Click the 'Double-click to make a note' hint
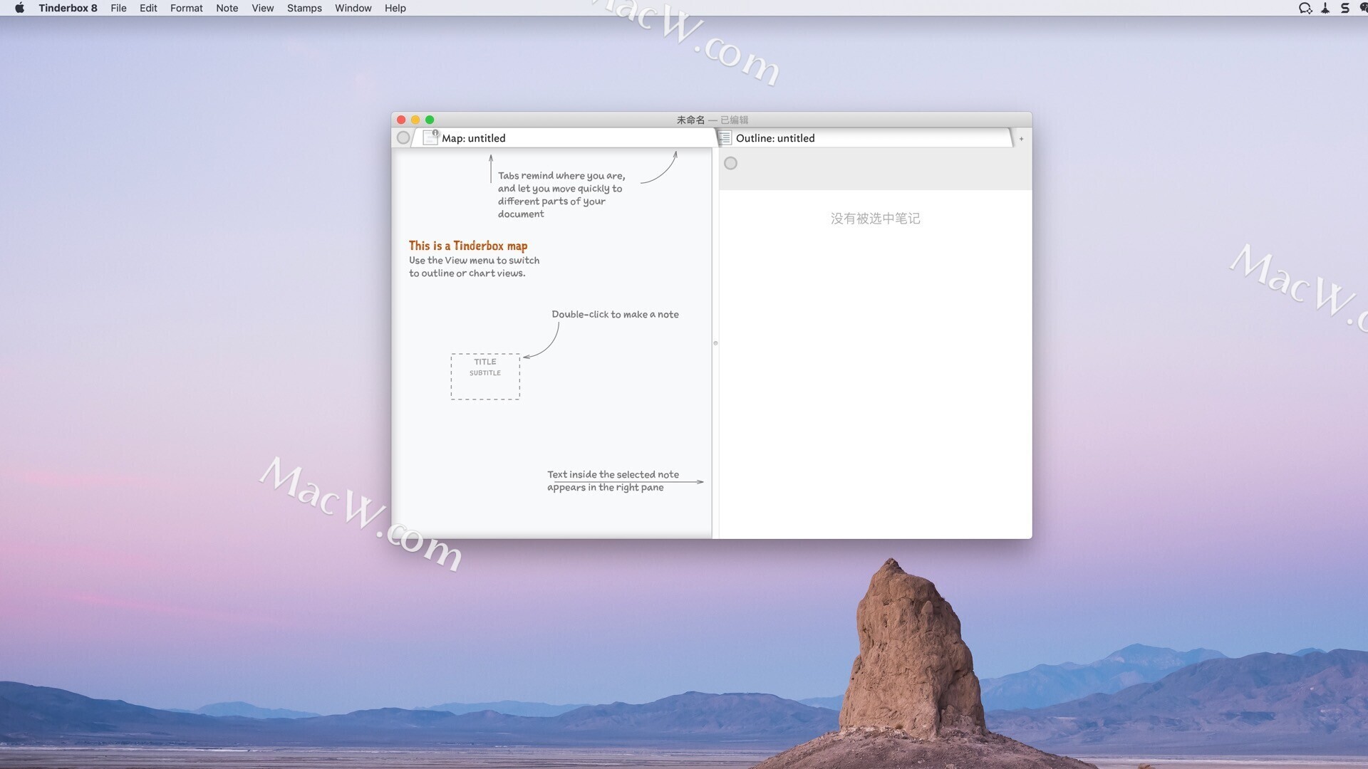This screenshot has width=1368, height=769. (x=615, y=314)
